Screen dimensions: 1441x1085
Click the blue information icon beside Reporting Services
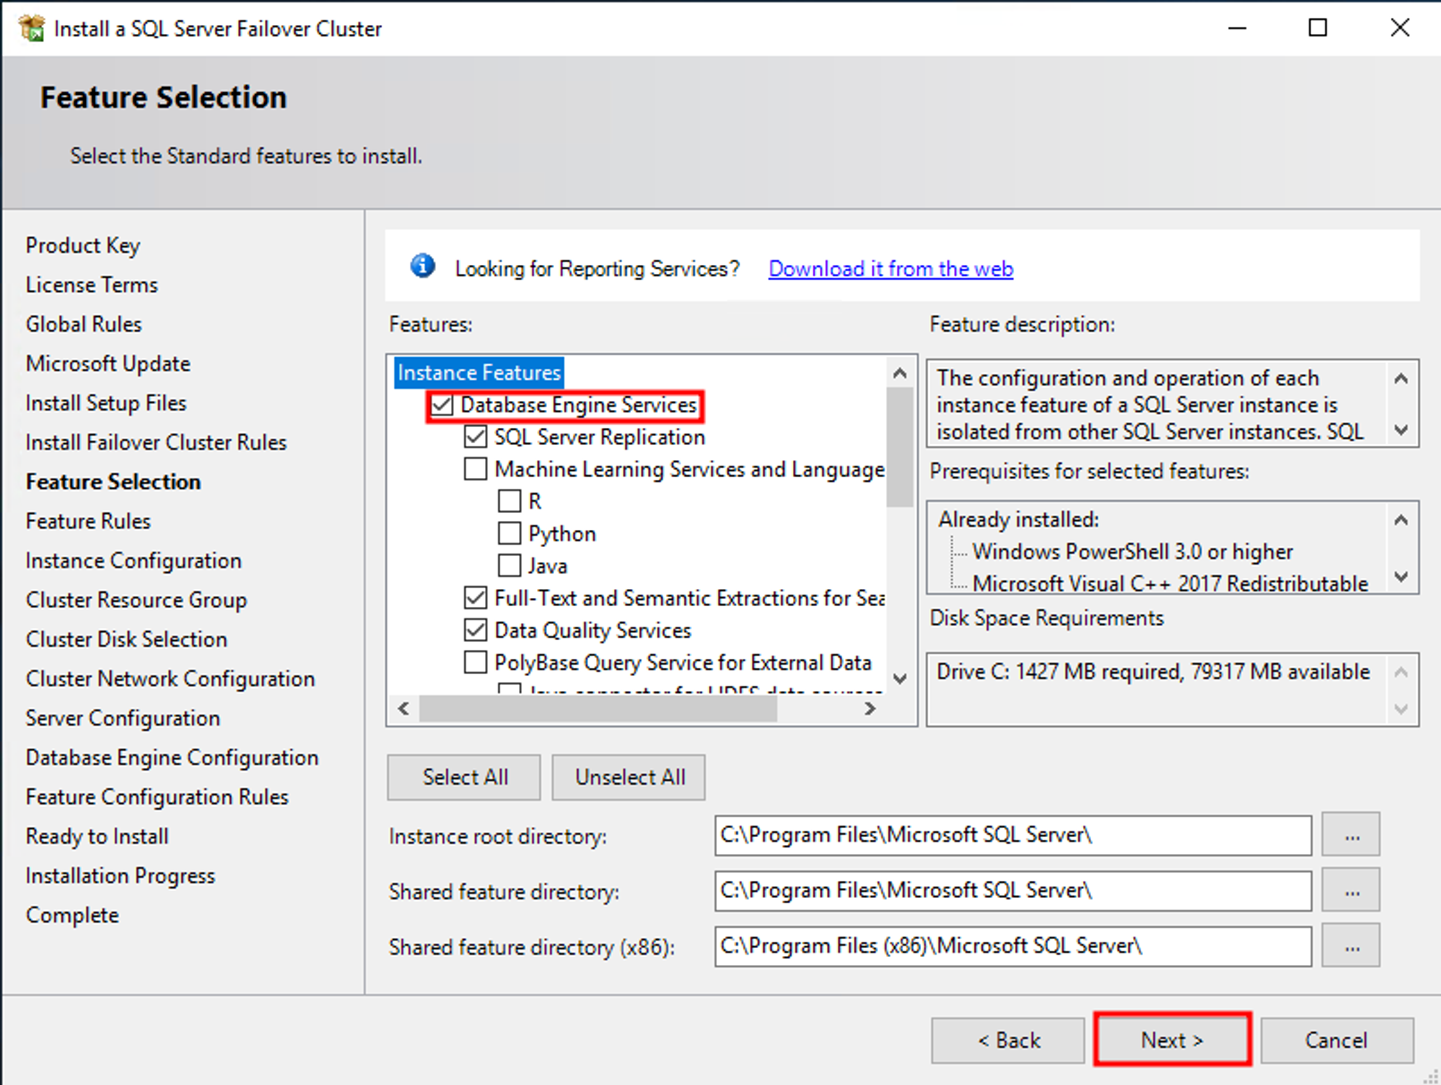[x=422, y=267]
